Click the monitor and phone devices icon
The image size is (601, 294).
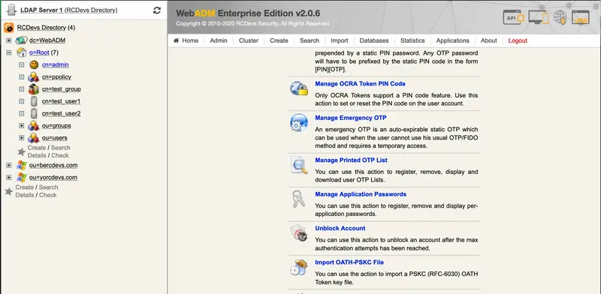point(539,17)
